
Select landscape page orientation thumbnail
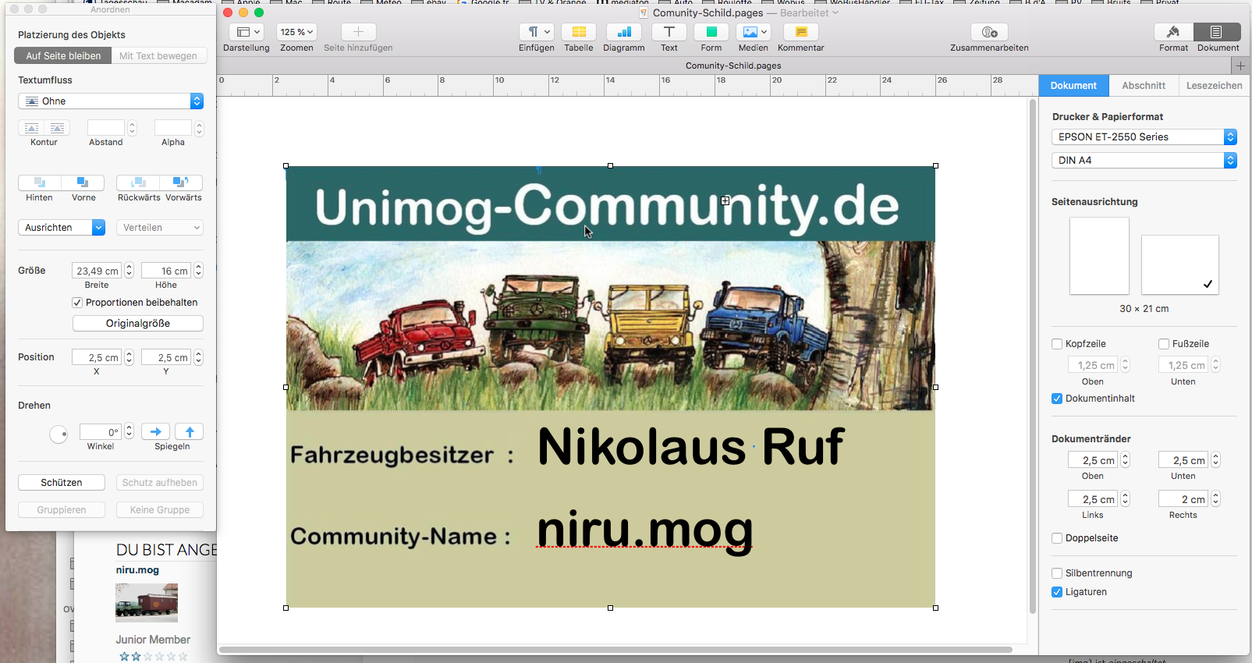pos(1179,264)
